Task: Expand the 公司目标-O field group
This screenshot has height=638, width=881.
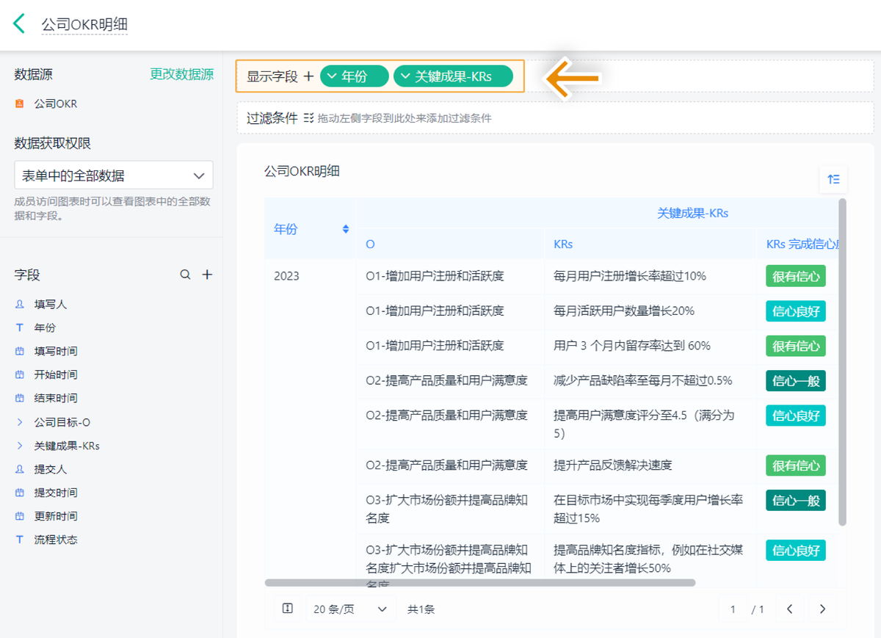Action: click(x=20, y=422)
